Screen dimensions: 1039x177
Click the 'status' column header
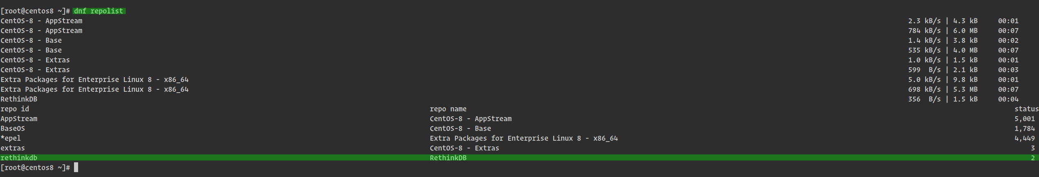(x=1026, y=109)
